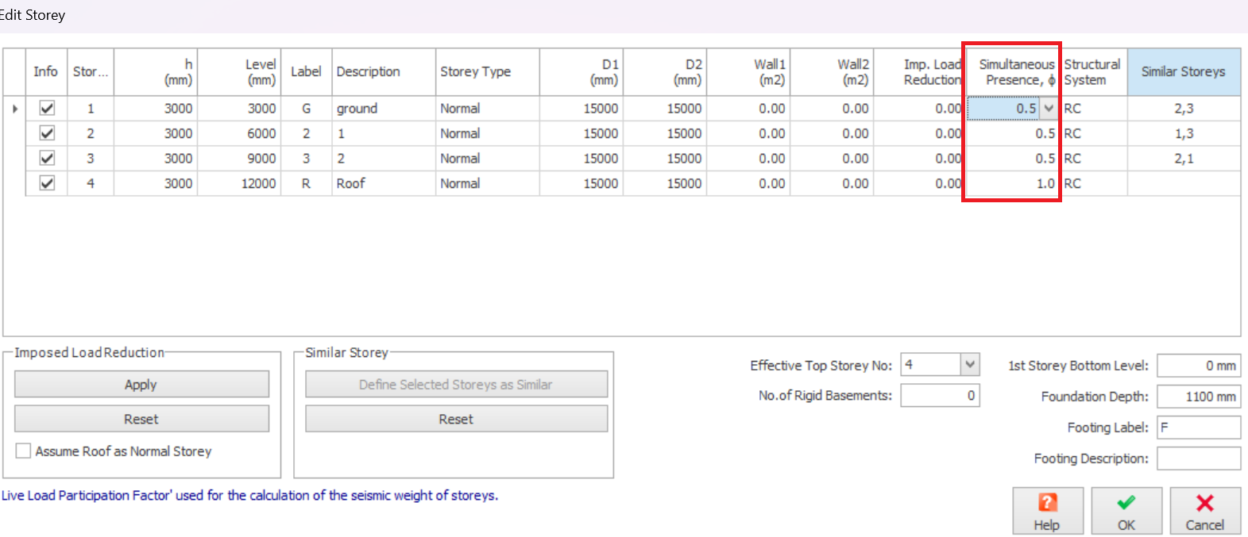The image size is (1248, 537).
Task: Click the red X Cancel button
Action: 1204,511
